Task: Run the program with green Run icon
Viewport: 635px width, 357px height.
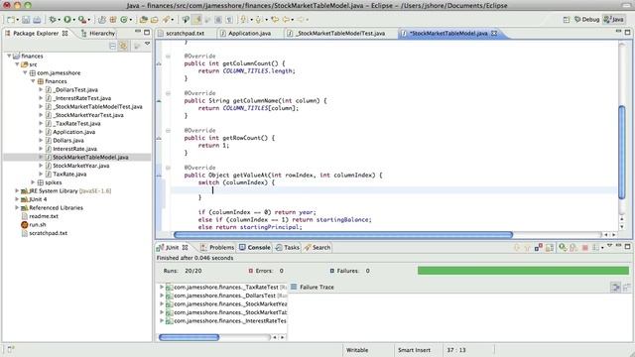Action: 67,20
